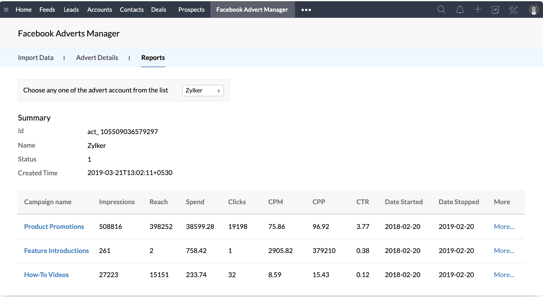This screenshot has height=297, width=543.
Task: Click spend value 38599.28
Action: point(200,227)
